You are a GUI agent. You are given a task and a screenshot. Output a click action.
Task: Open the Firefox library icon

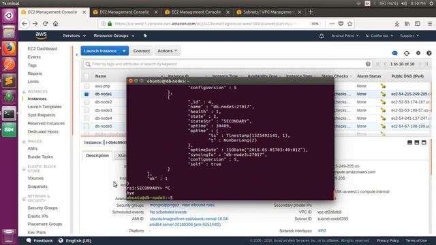tap(407, 24)
